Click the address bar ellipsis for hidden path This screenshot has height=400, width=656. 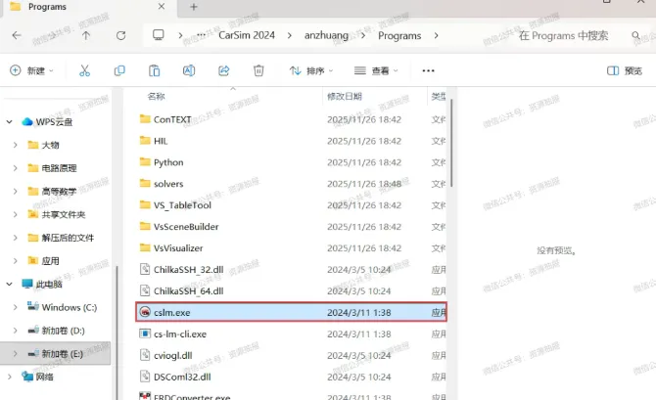point(202,35)
